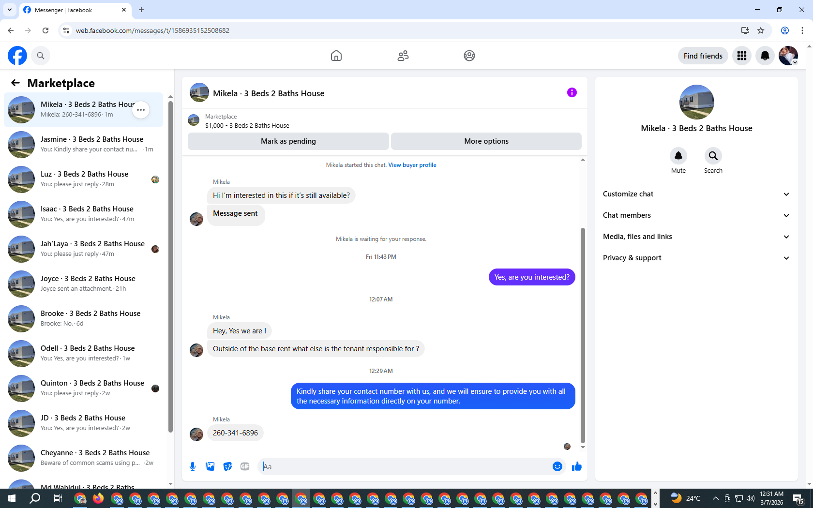Open the View buyer profile link

tap(412, 165)
